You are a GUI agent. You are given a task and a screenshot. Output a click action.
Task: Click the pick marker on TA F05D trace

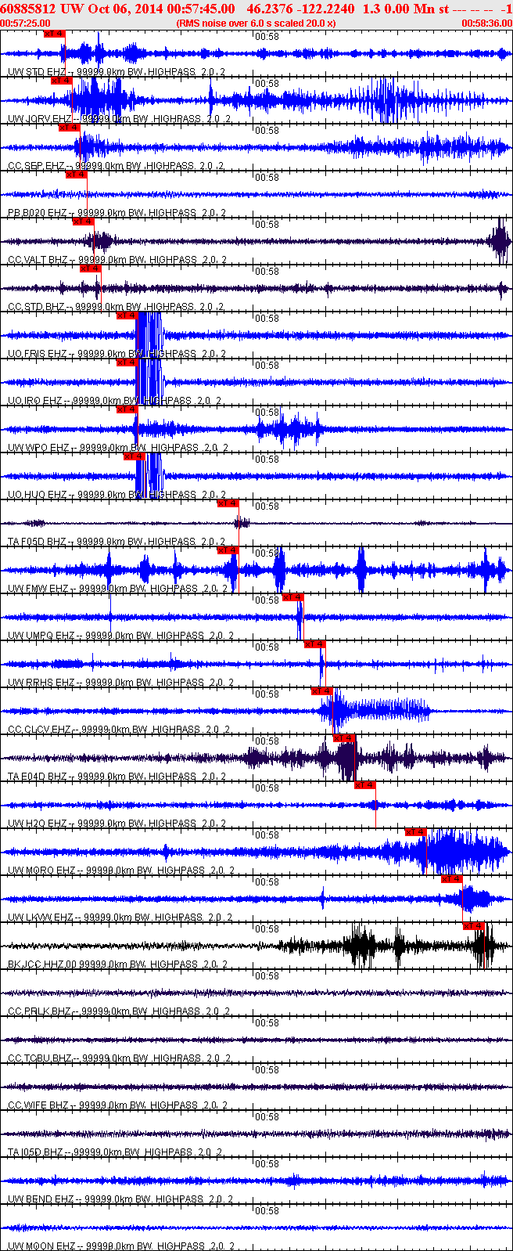click(x=228, y=503)
